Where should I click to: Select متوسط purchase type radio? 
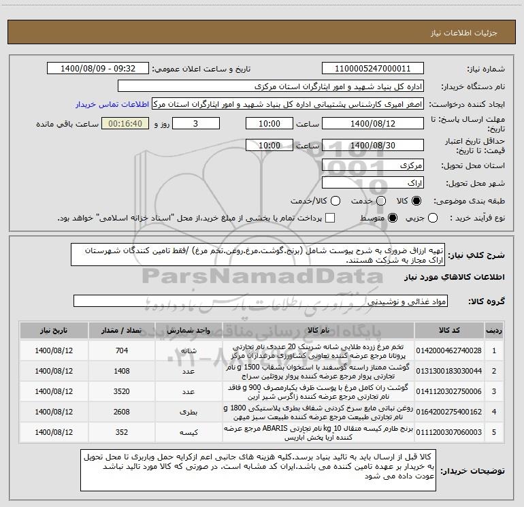tap(393, 218)
